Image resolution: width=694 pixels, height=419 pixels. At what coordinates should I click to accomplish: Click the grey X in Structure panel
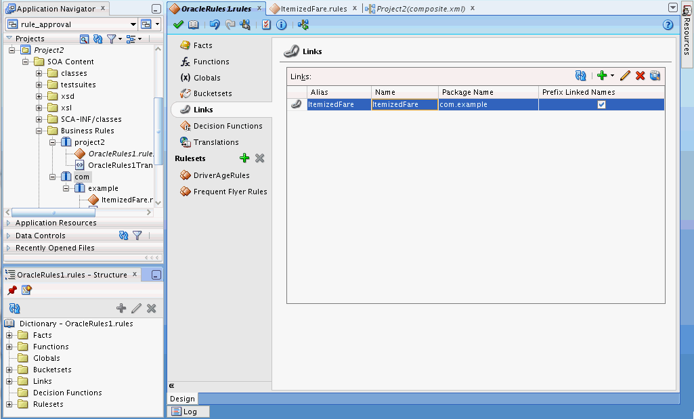[152, 309]
